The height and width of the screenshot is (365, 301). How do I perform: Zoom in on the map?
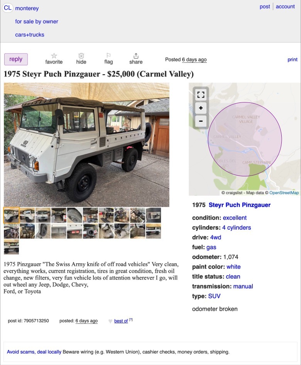tap(201, 108)
